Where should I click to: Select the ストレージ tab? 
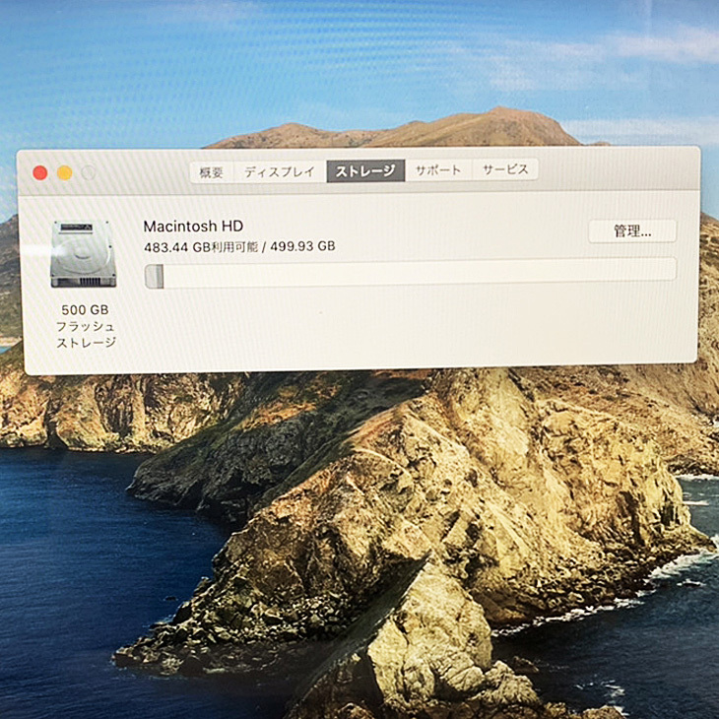point(365,170)
